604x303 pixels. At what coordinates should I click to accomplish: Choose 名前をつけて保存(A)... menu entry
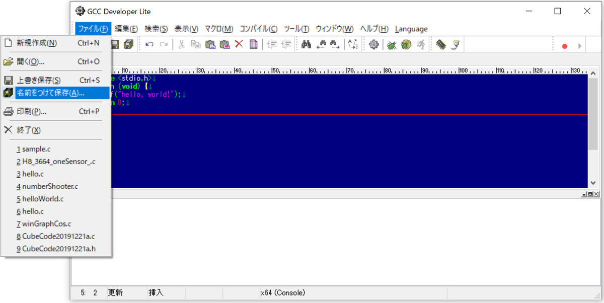click(x=56, y=93)
